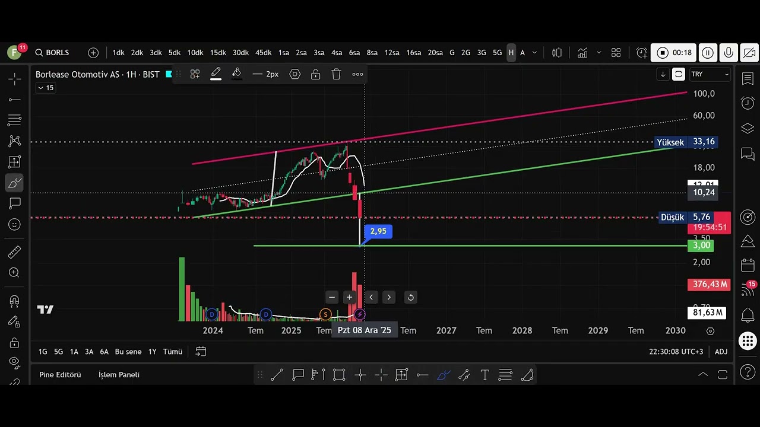
Task: Click the add symbol plus icon
Action: [x=93, y=53]
